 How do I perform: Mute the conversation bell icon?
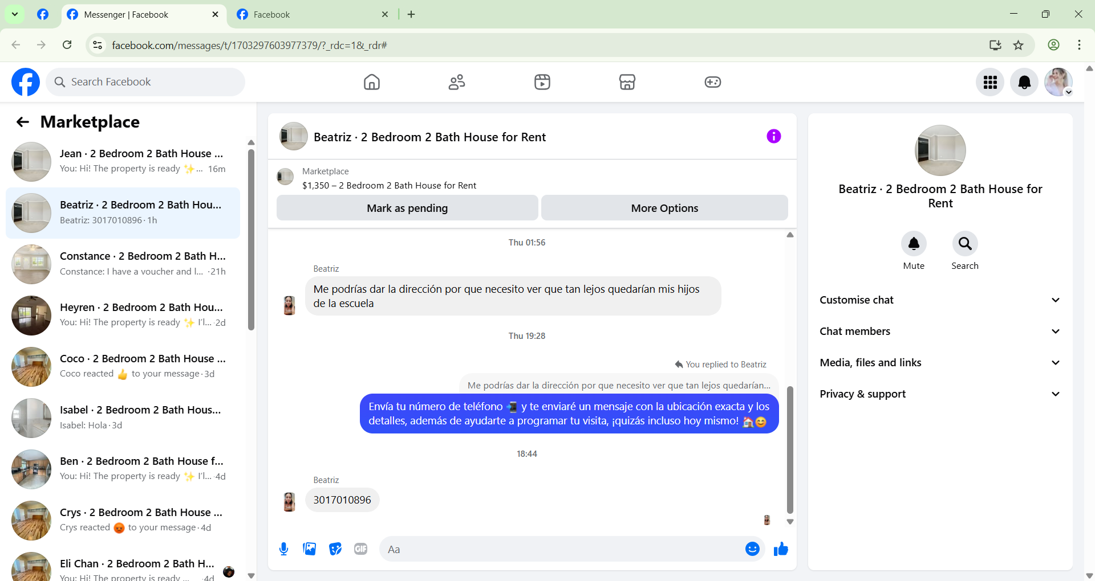click(914, 244)
